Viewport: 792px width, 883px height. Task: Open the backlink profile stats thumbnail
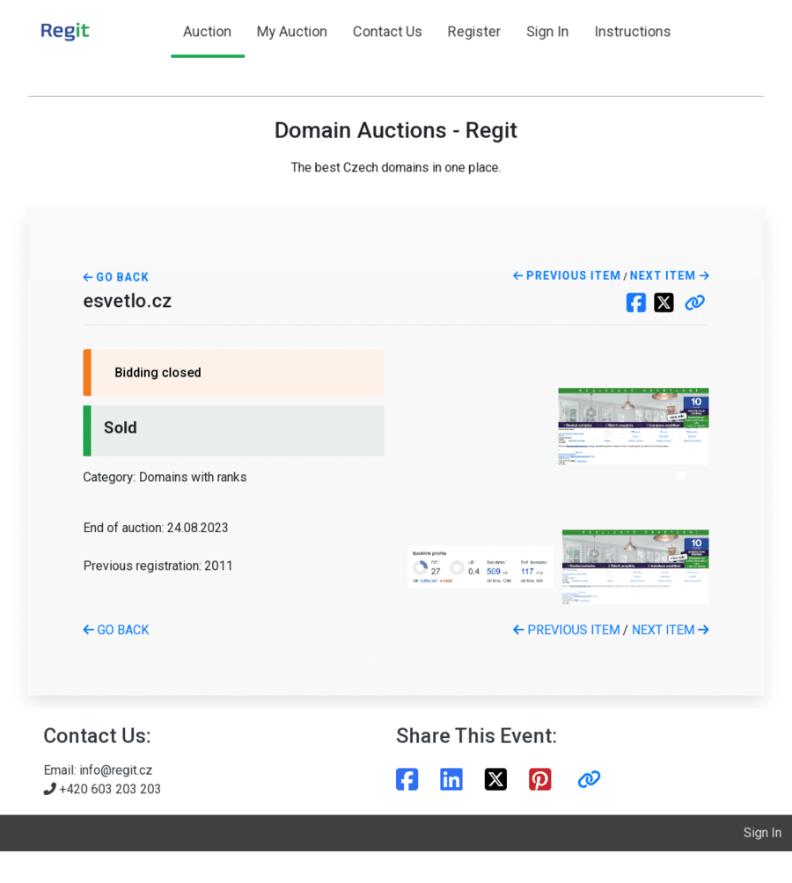(480, 567)
